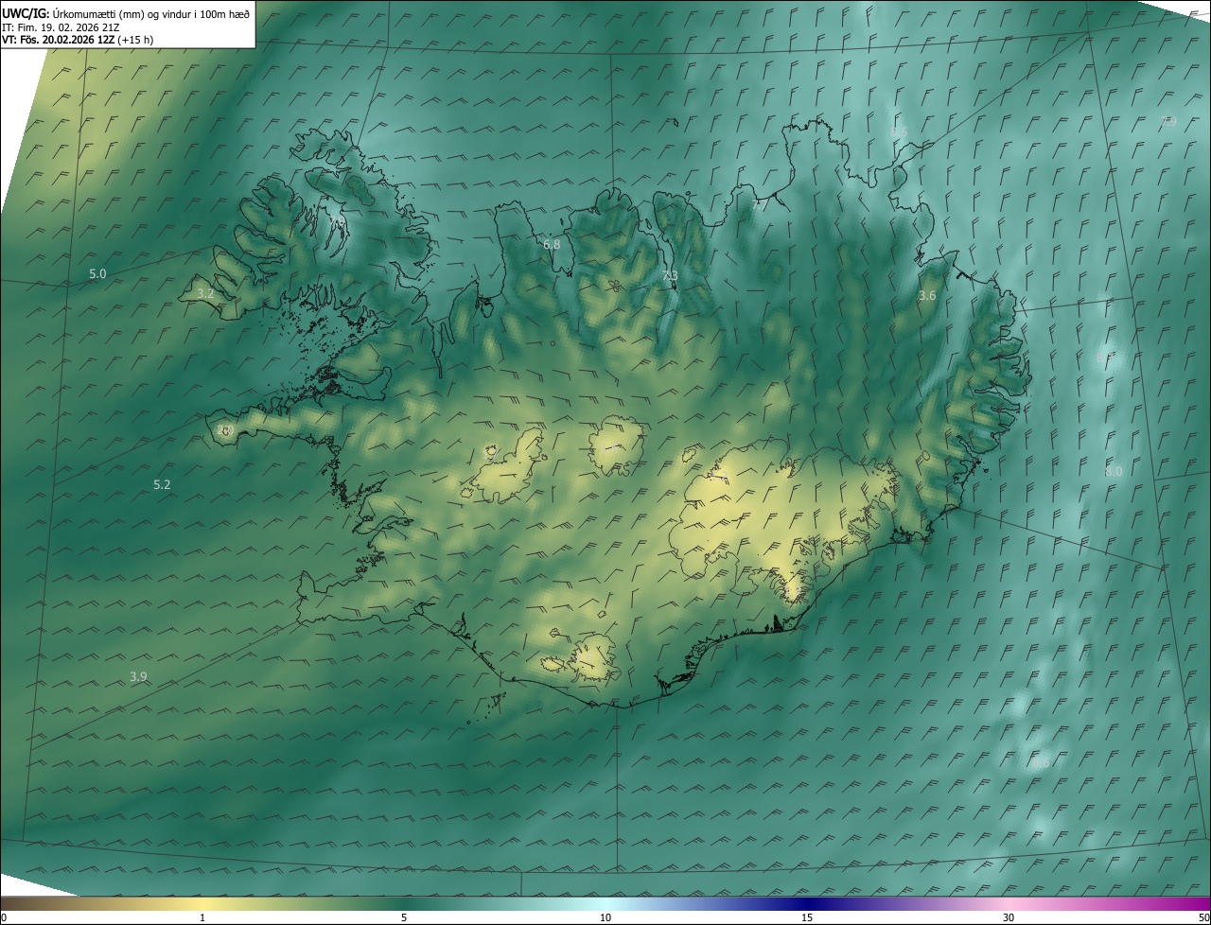Click the 7.3 value label on the map

pyautogui.click(x=670, y=276)
